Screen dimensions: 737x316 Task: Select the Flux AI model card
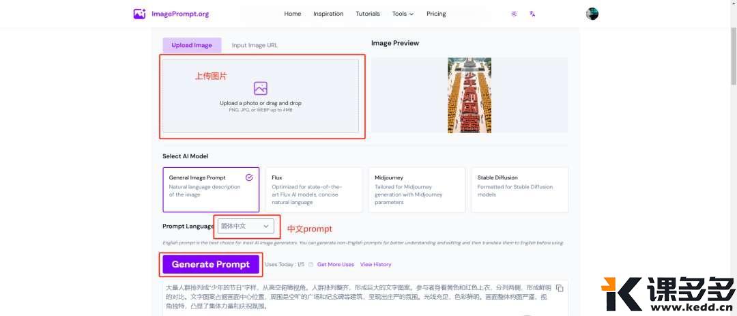tap(313, 190)
